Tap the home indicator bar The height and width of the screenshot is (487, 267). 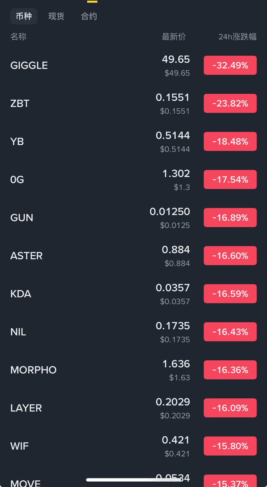134,480
